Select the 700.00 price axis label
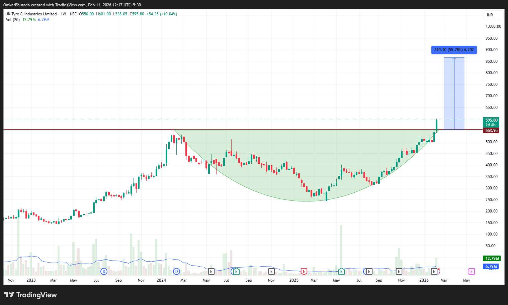Viewport: 508px width, 305px height. click(492, 96)
